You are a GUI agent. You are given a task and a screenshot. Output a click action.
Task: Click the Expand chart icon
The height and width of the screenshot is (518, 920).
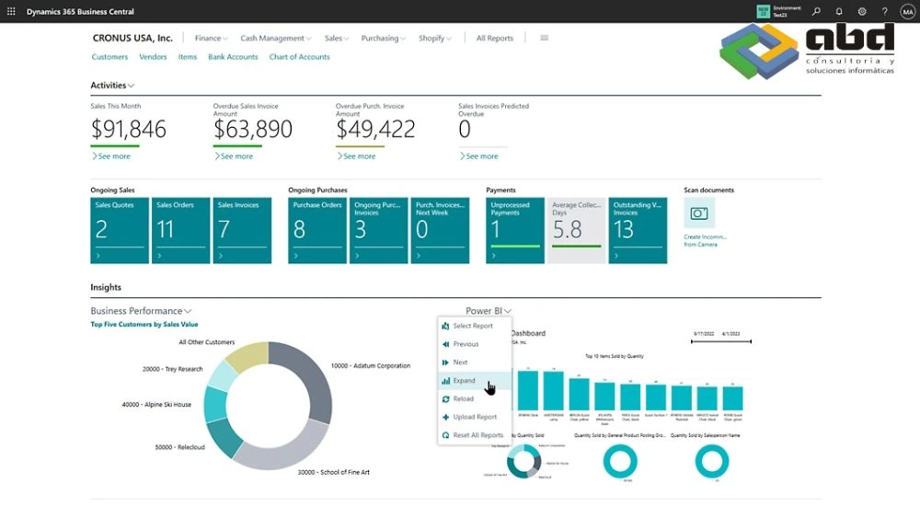click(445, 381)
